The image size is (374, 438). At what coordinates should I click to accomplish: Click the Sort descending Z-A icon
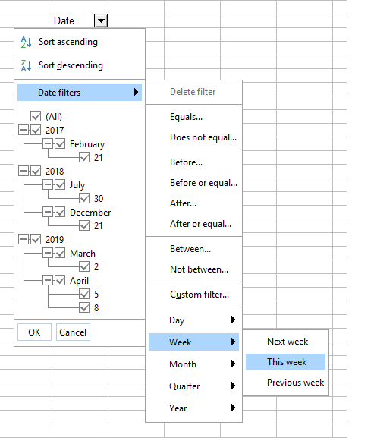(27, 65)
